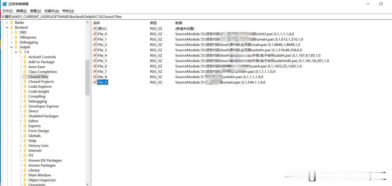Click the (数值未设置) data cell
The height and width of the screenshot is (186, 392).
[185, 28]
